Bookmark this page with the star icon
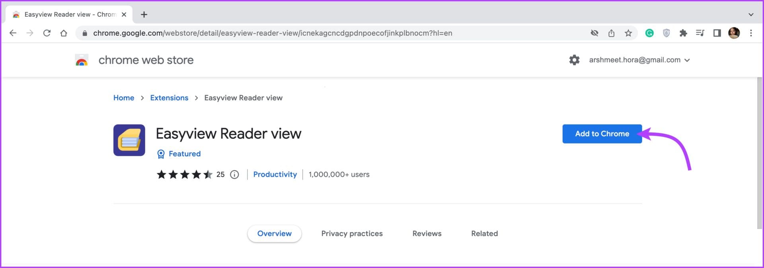764x268 pixels. coord(628,33)
